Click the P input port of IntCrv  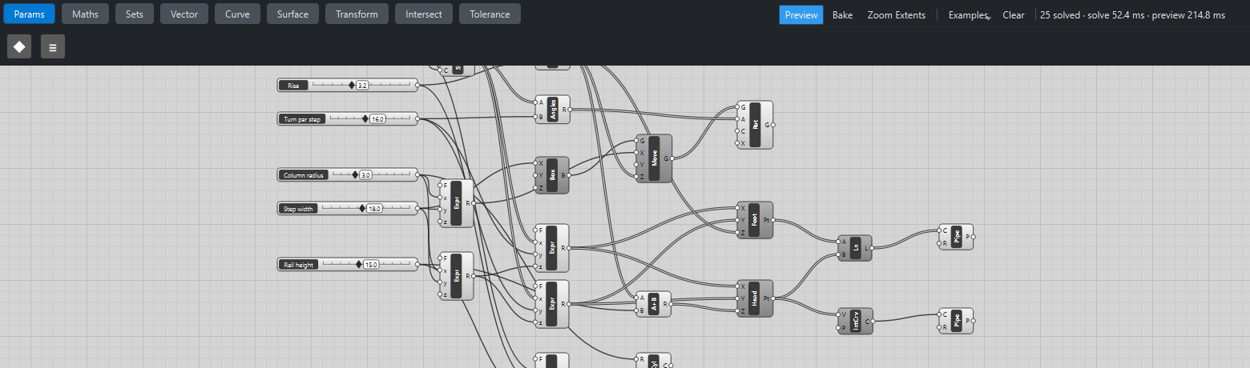pyautogui.click(x=839, y=327)
